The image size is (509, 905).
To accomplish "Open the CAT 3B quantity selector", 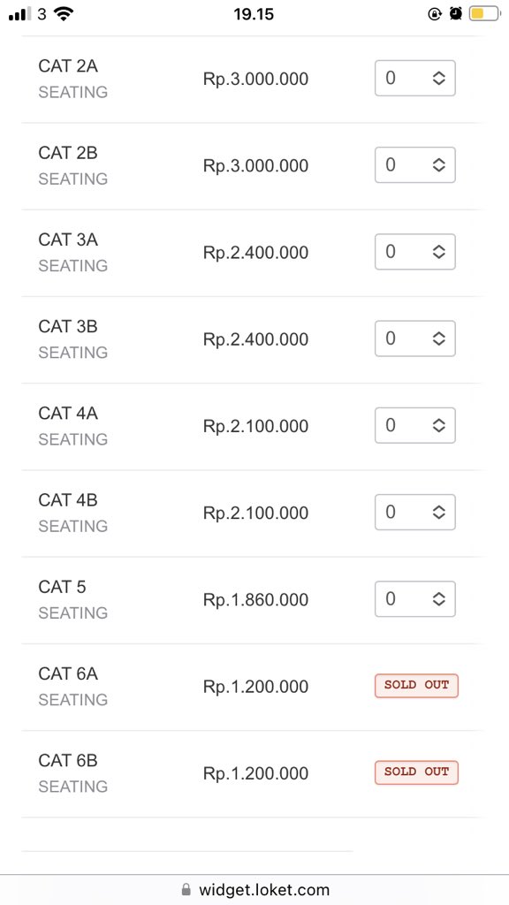I will [415, 338].
